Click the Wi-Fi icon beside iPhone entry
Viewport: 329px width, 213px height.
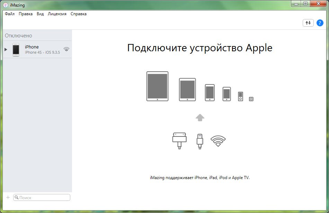click(x=66, y=49)
